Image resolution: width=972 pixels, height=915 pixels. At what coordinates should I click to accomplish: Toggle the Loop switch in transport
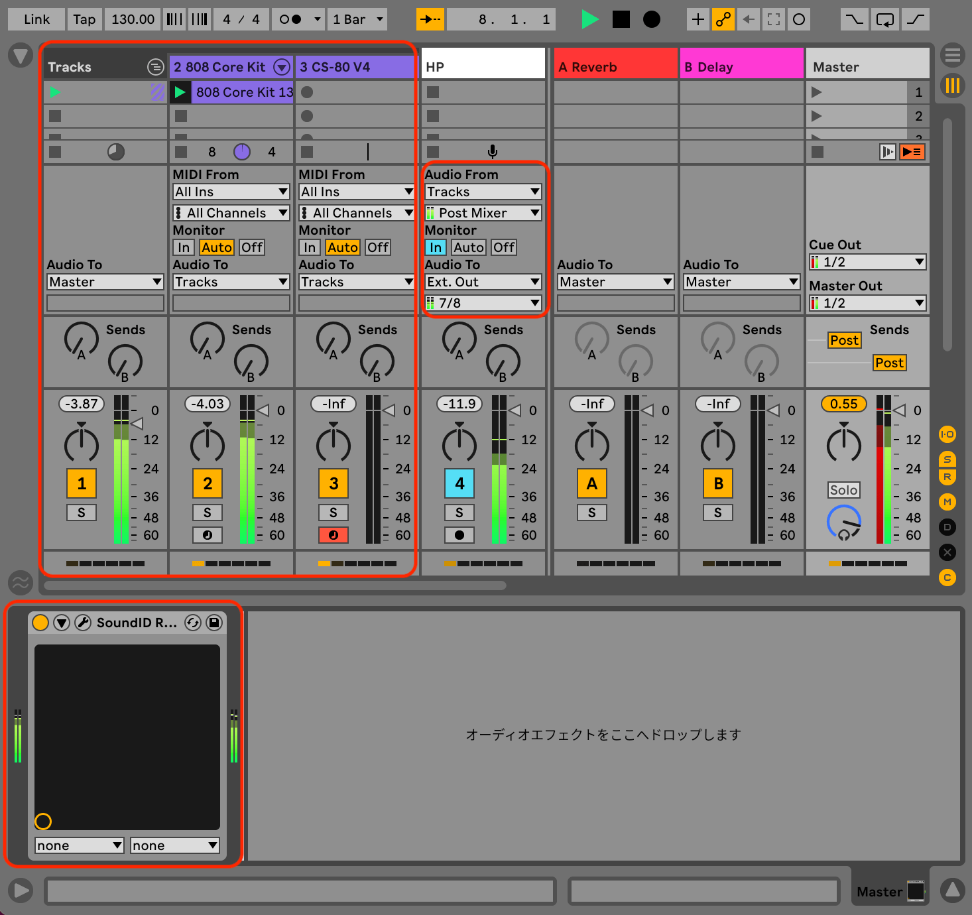click(x=885, y=19)
